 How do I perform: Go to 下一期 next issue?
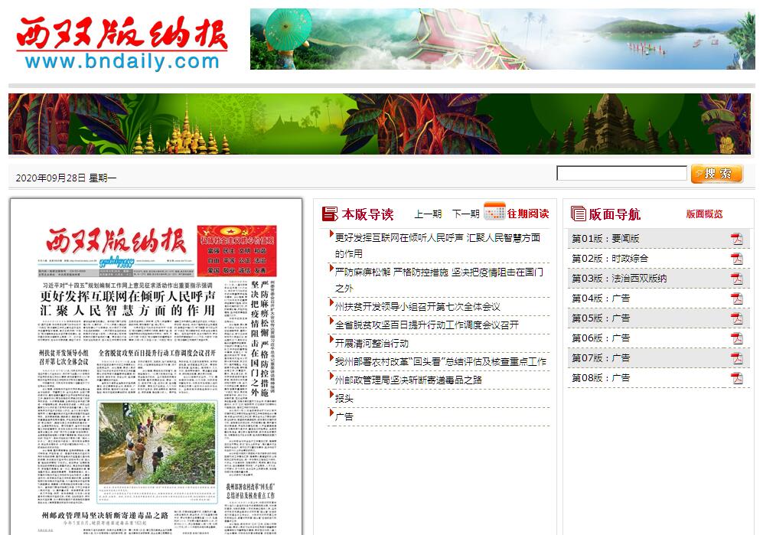click(465, 214)
